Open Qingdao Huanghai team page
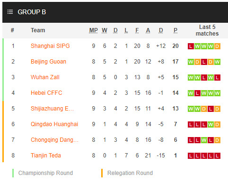 [x=54, y=124]
